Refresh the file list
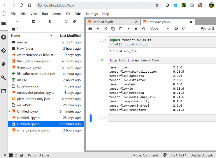Viewport: 216px width, 158px height. 66,21
